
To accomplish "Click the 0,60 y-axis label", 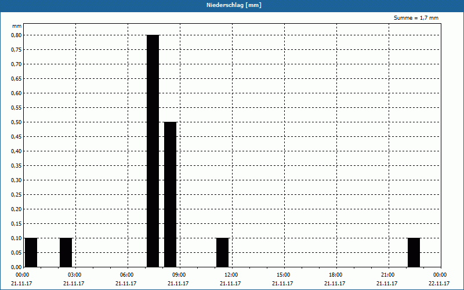I will [x=16, y=93].
